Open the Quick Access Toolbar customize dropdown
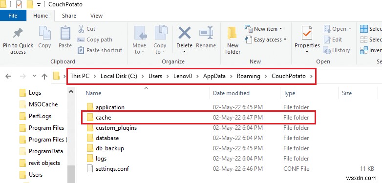 (x=39, y=4)
